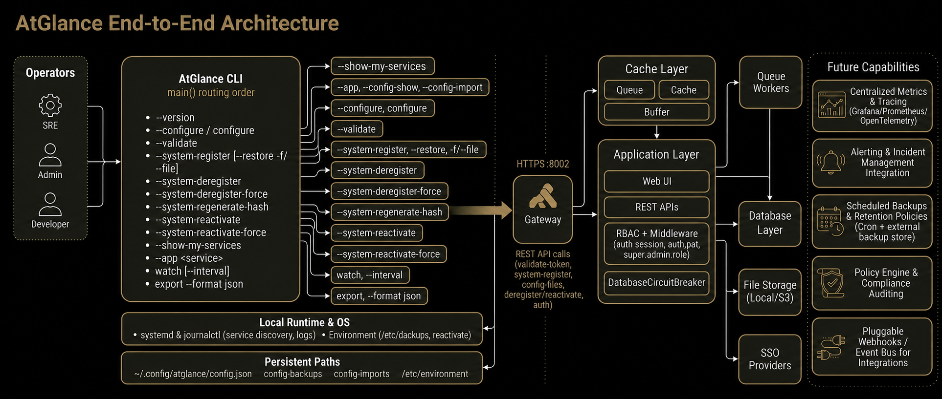
Task: Click the "main() routing order" subtitle
Action: [211, 92]
